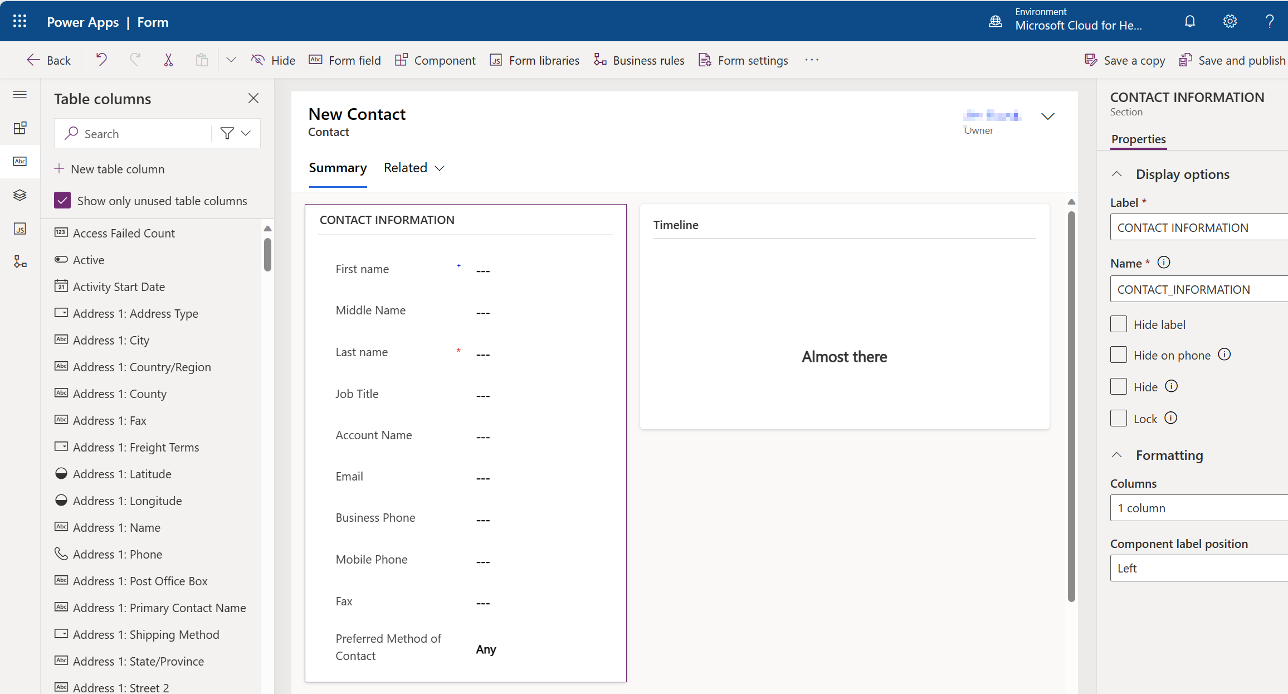Check the Hide on phone checkbox
This screenshot has height=694, width=1288.
coord(1119,355)
